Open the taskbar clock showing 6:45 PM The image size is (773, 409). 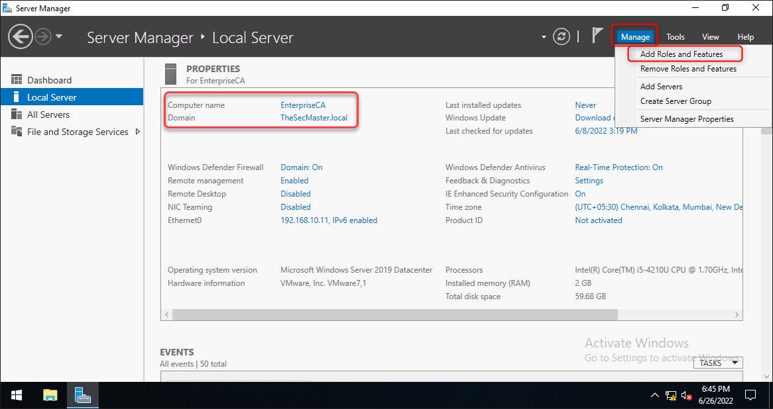[716, 394]
